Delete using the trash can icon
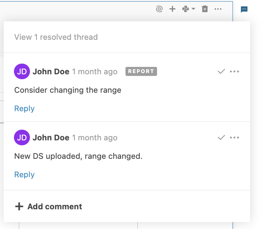Image resolution: width=269 pixels, height=229 pixels. click(205, 9)
